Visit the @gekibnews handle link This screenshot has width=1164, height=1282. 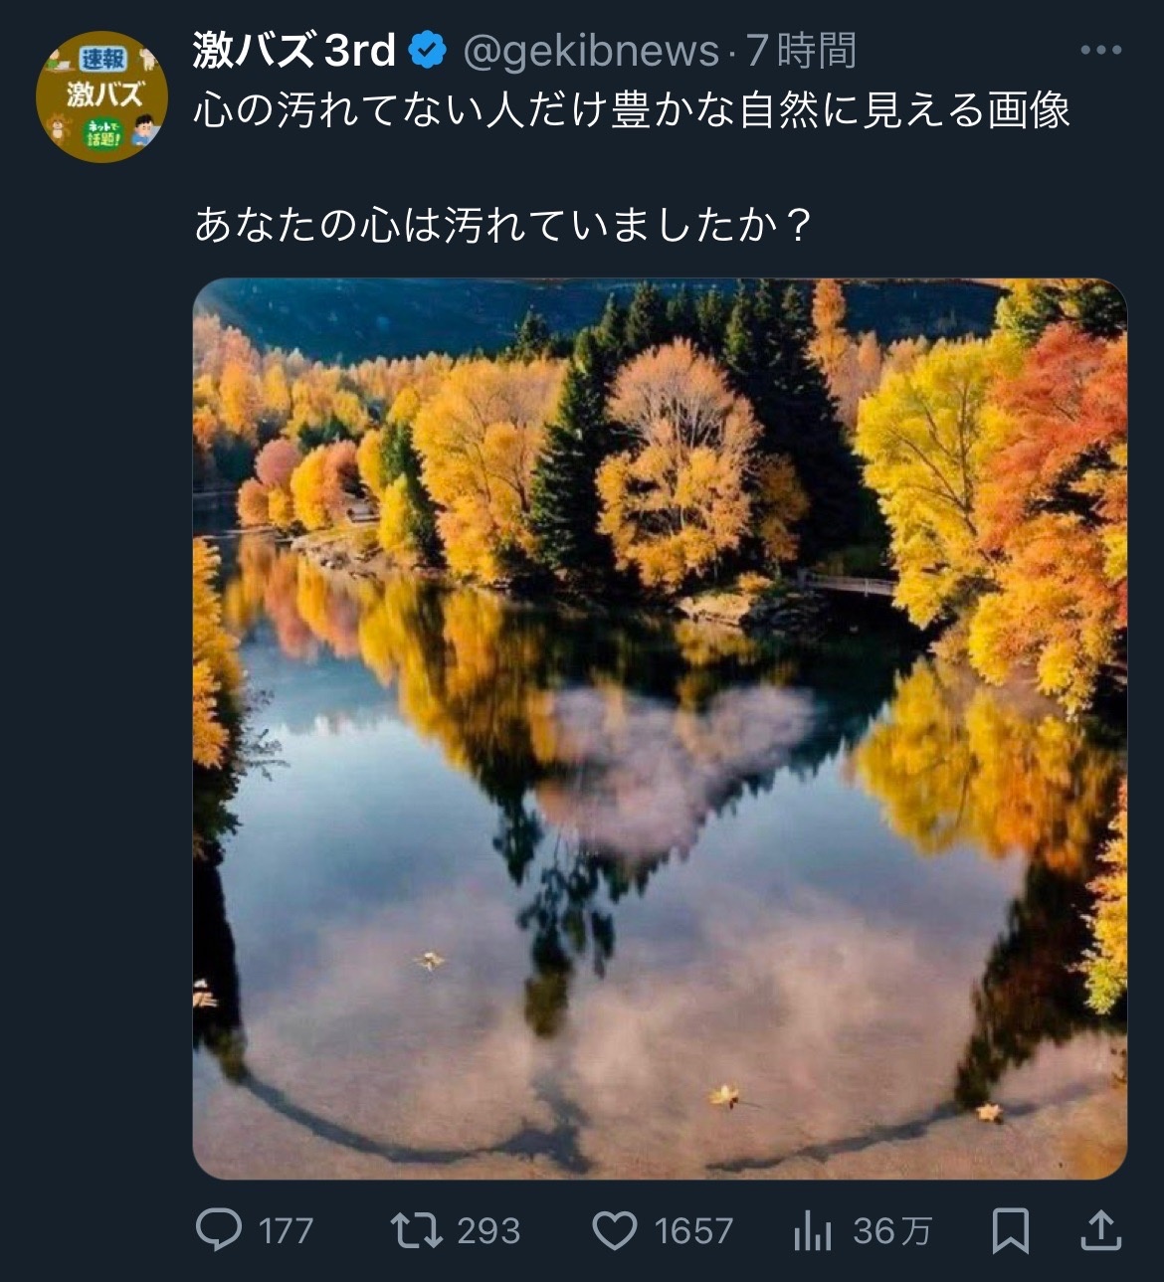(591, 51)
